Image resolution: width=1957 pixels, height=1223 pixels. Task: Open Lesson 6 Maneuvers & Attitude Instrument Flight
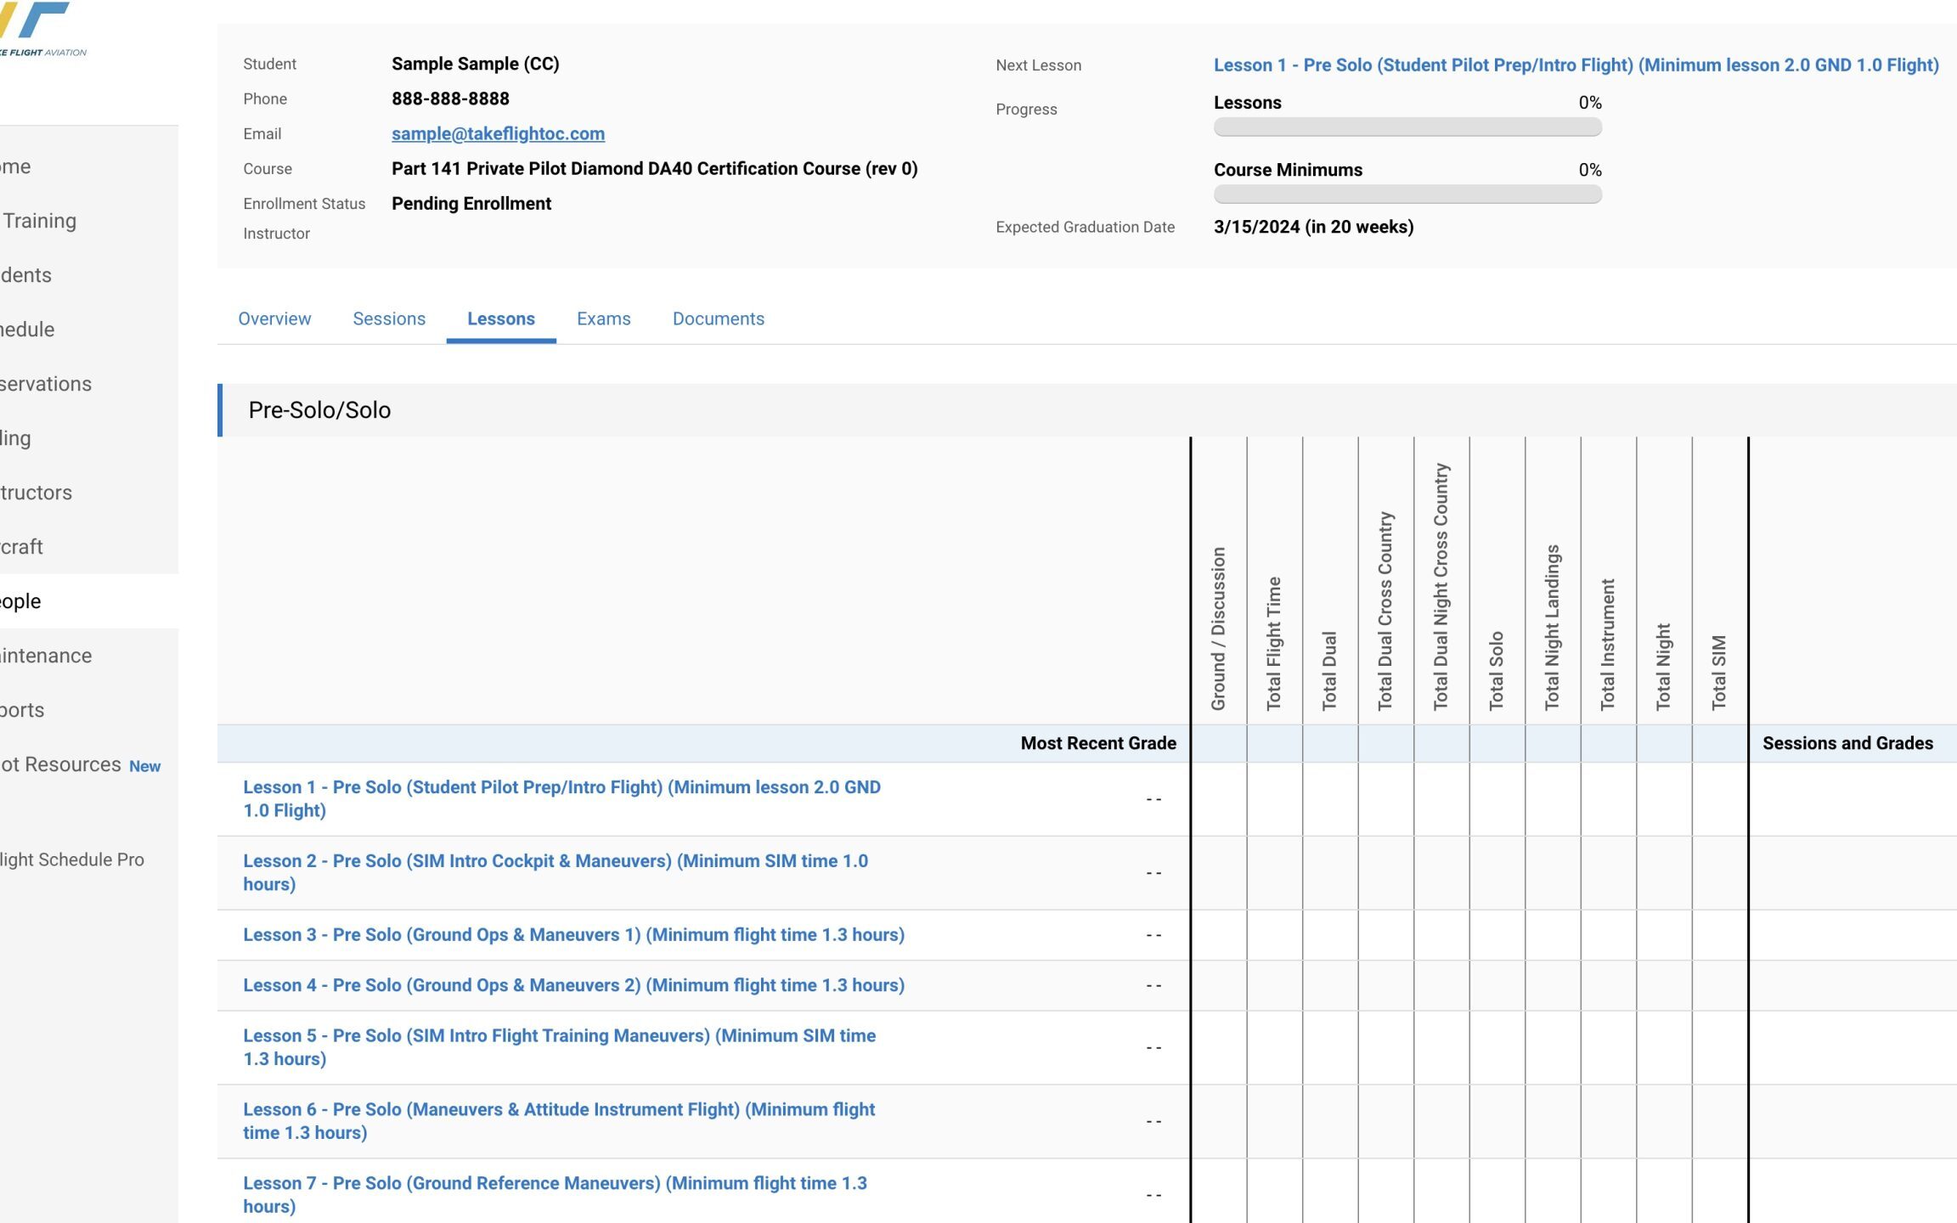click(559, 1121)
